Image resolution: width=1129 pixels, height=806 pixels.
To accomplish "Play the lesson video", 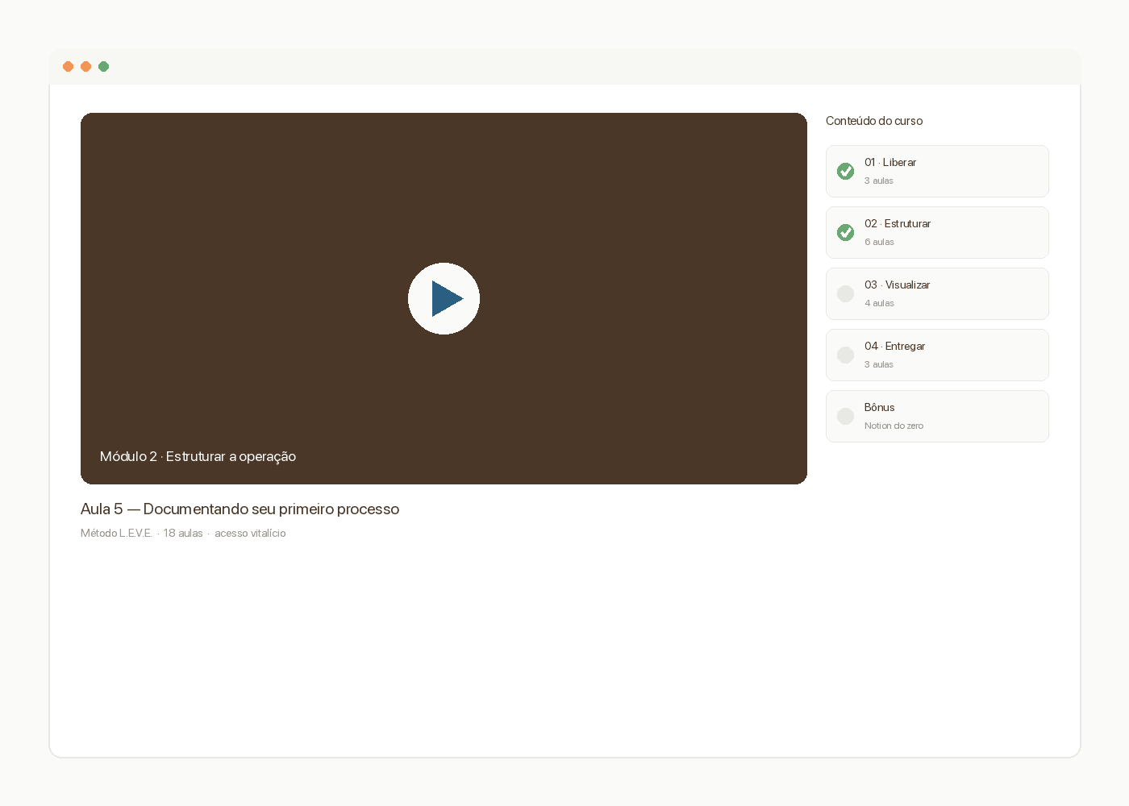I will 444,298.
